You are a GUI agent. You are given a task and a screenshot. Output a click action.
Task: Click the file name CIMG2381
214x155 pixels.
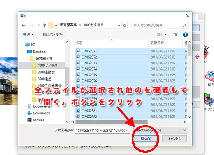point(89,111)
